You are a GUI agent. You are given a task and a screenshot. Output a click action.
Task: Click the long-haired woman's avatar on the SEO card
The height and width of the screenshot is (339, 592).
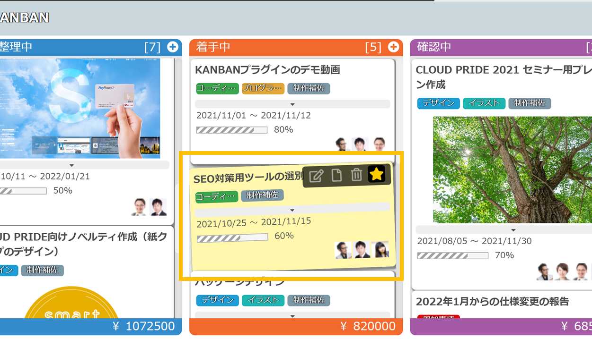tap(380, 249)
